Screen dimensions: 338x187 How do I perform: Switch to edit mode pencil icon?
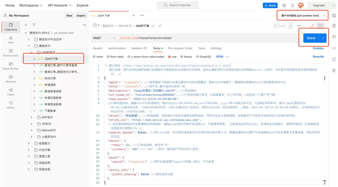[313, 26]
